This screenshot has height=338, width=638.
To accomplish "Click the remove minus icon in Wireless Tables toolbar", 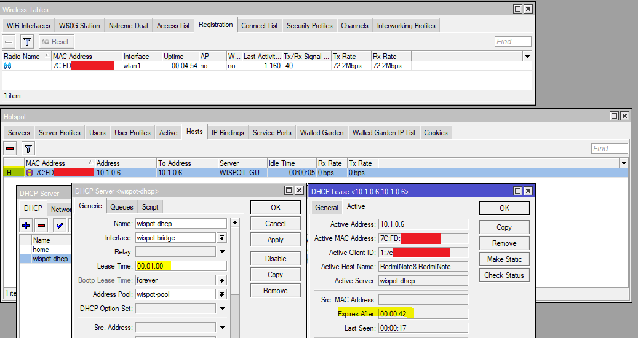I will coord(9,42).
